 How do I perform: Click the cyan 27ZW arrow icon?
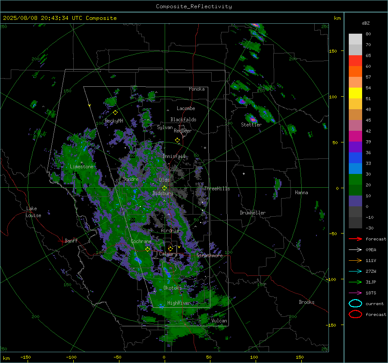355,271
